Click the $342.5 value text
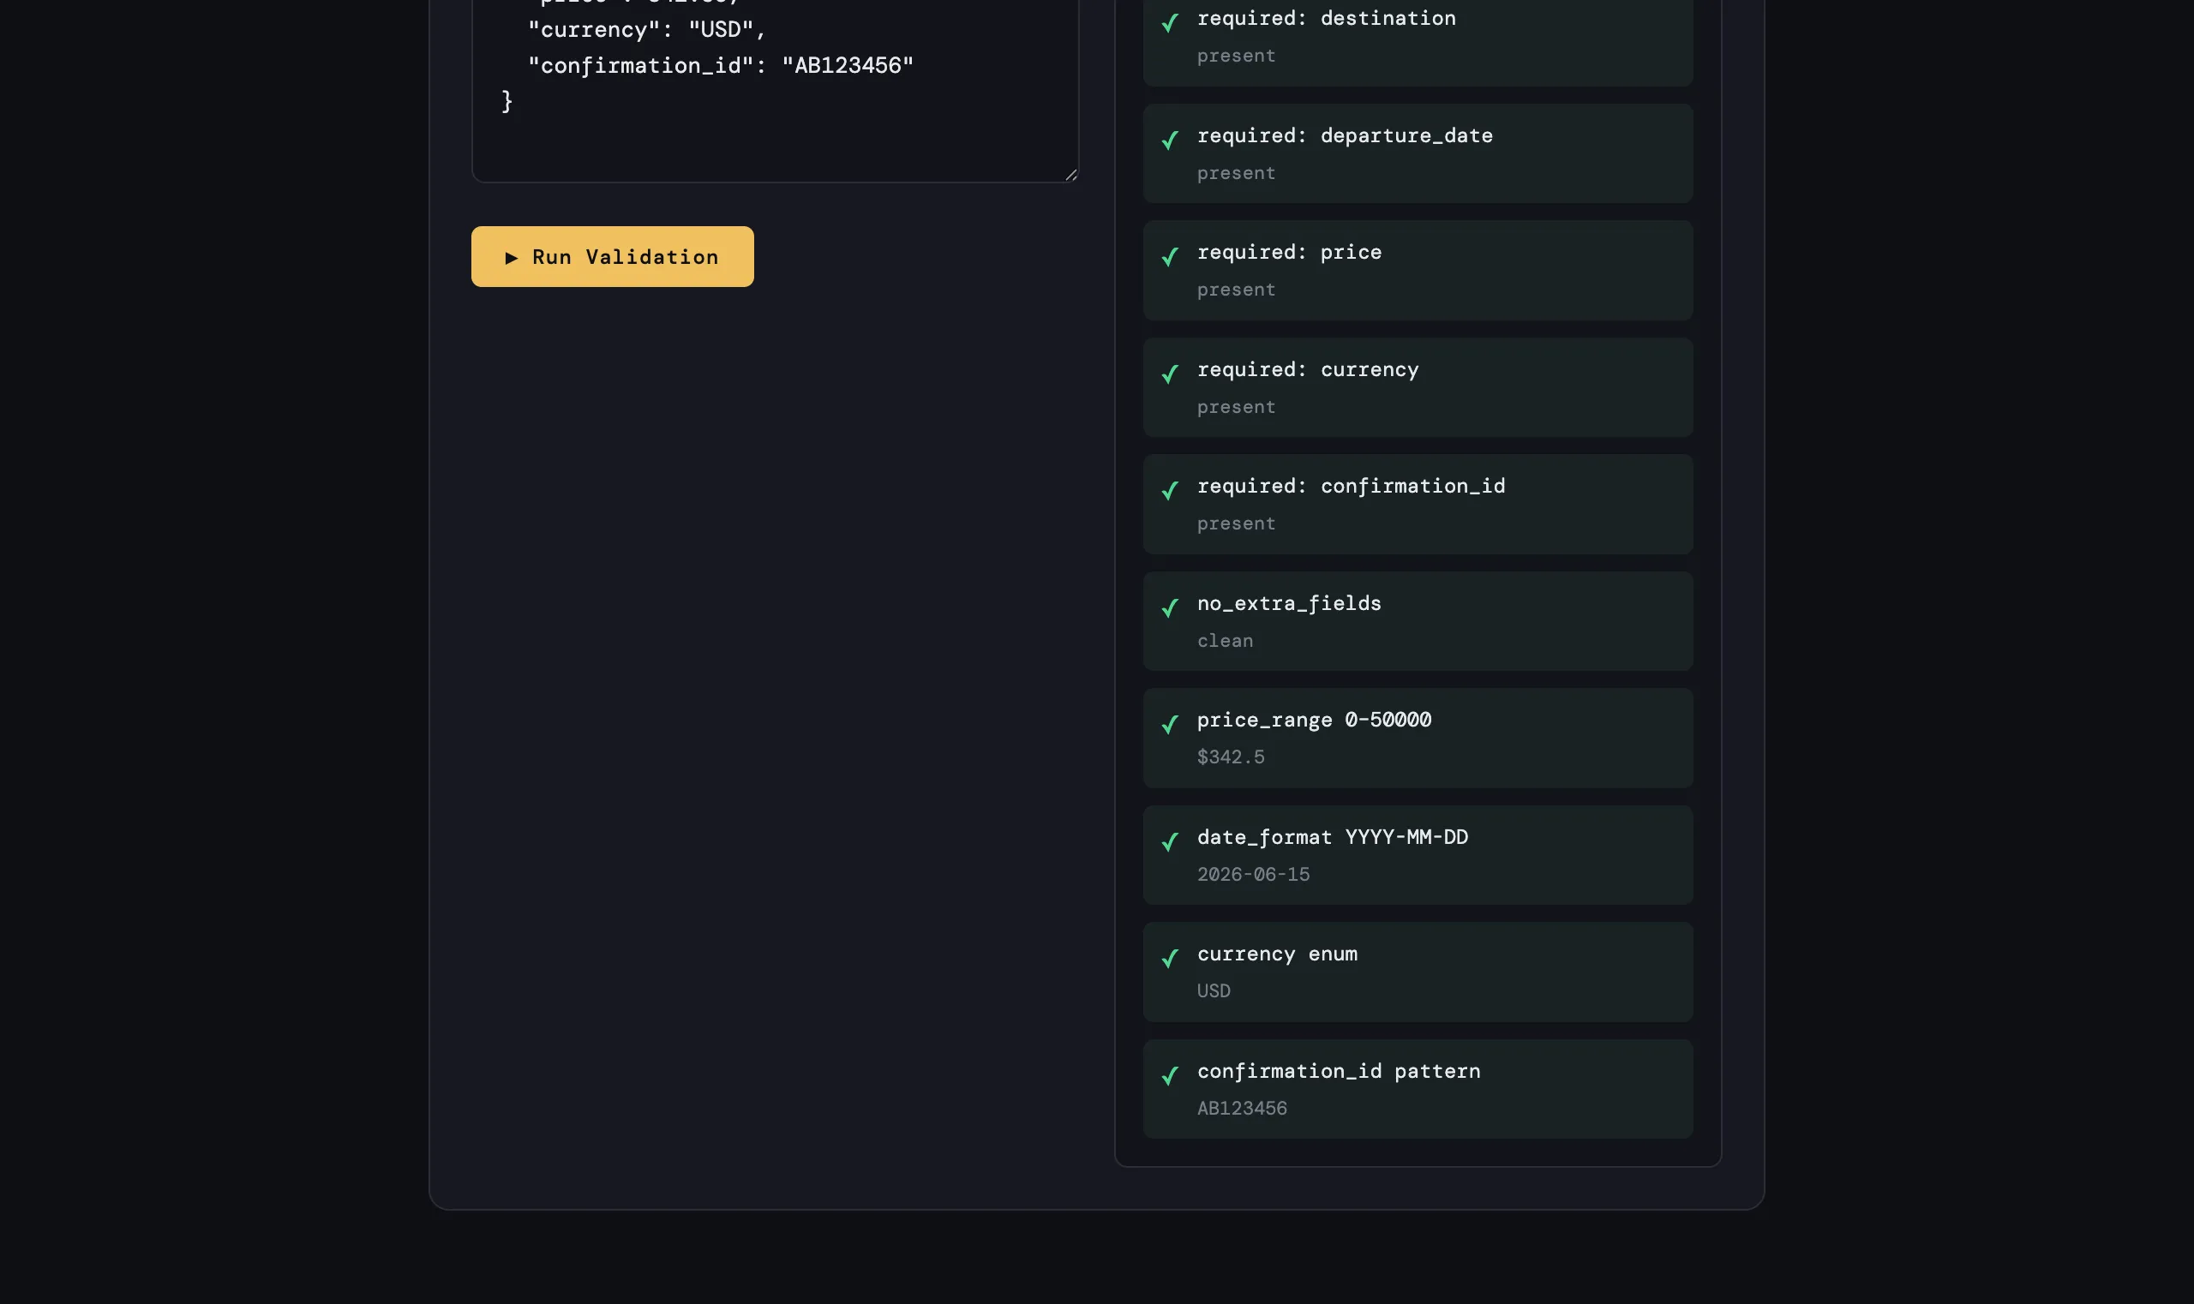Viewport: 2194px width, 1304px height. coord(1231,757)
